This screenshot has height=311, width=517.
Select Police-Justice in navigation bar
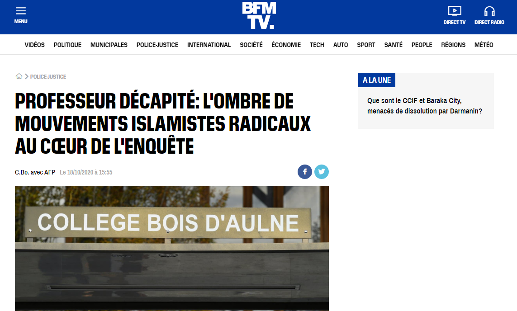click(x=157, y=45)
